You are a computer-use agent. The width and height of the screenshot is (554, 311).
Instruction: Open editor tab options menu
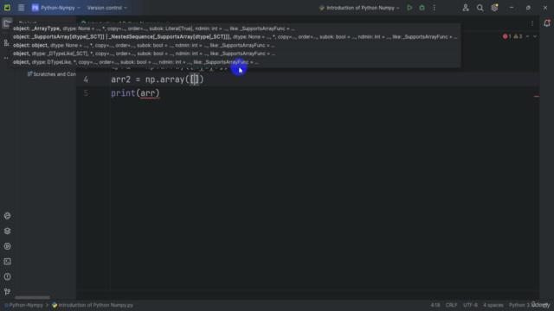532,23
